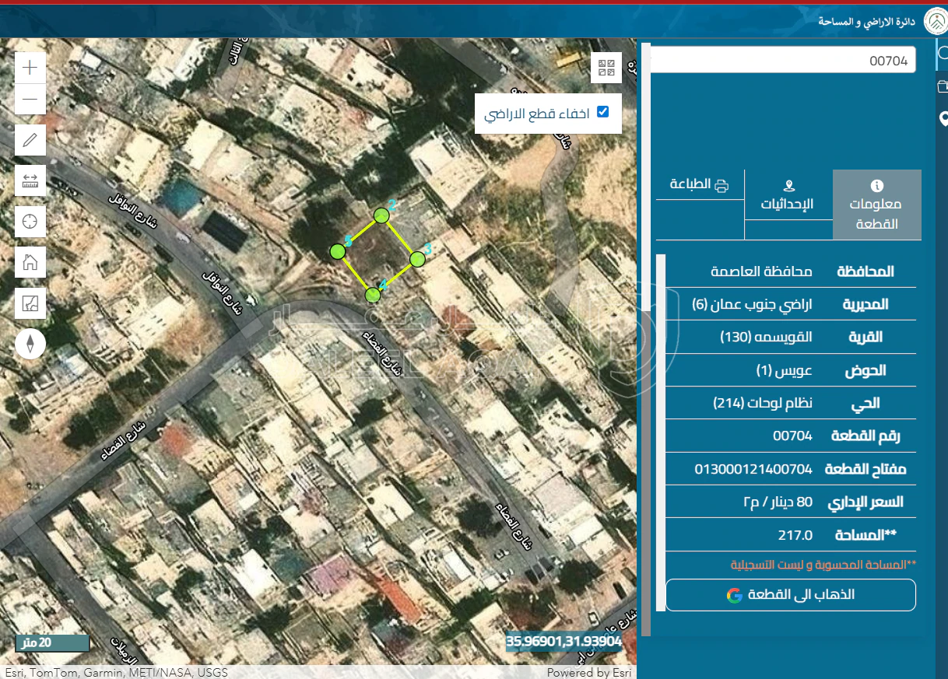Click the search magnifier sidebar icon
The width and height of the screenshot is (948, 679).
coord(943,54)
